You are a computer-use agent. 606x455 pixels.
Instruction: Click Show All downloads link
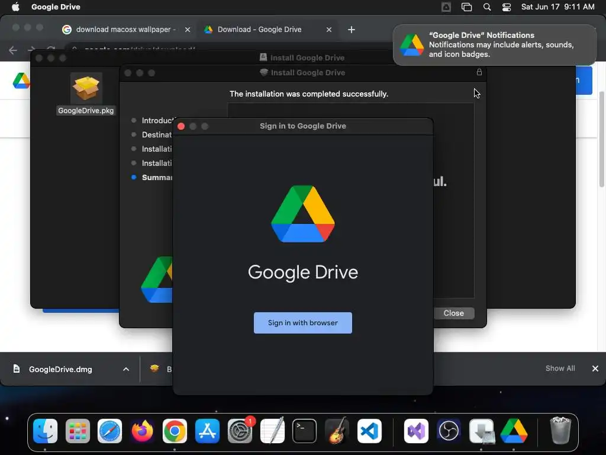pos(560,369)
